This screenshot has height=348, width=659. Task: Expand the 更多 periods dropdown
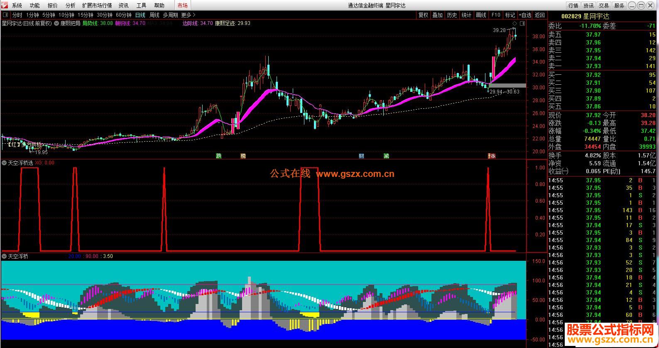188,15
